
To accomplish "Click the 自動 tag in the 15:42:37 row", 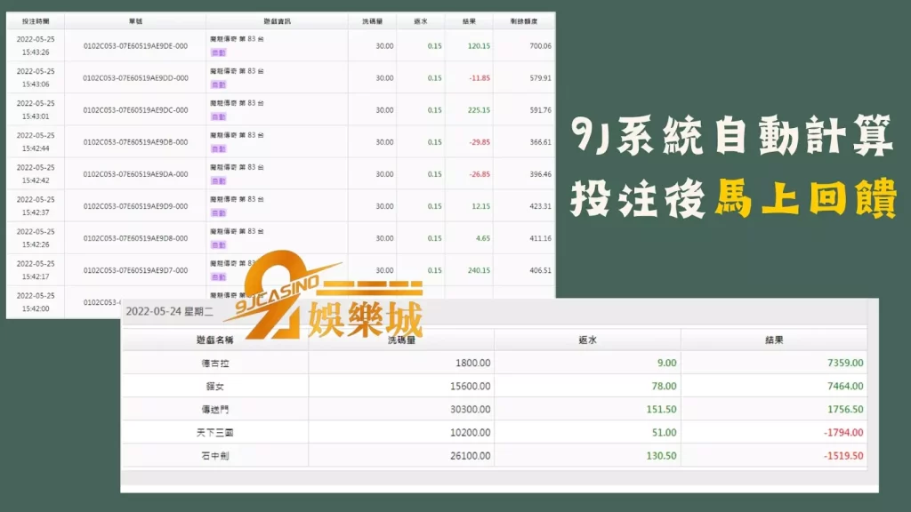I will pyautogui.click(x=219, y=213).
